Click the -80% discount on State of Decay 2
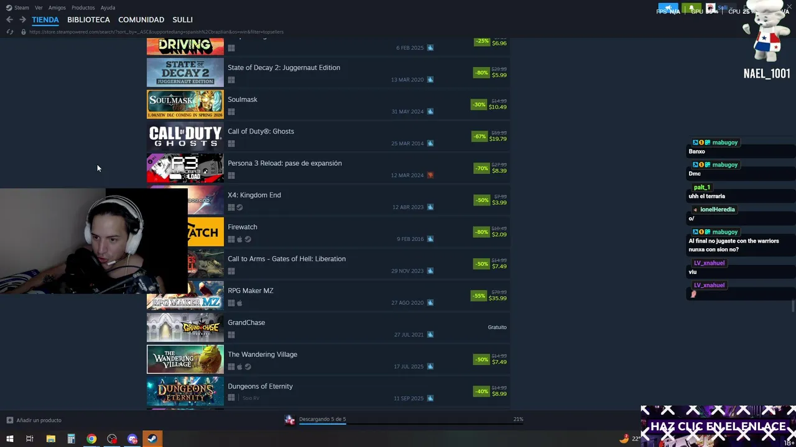 [x=481, y=73]
